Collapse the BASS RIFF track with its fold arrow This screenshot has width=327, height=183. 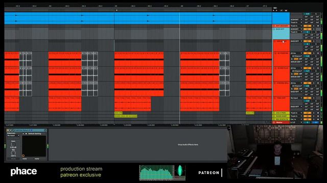point(274,29)
